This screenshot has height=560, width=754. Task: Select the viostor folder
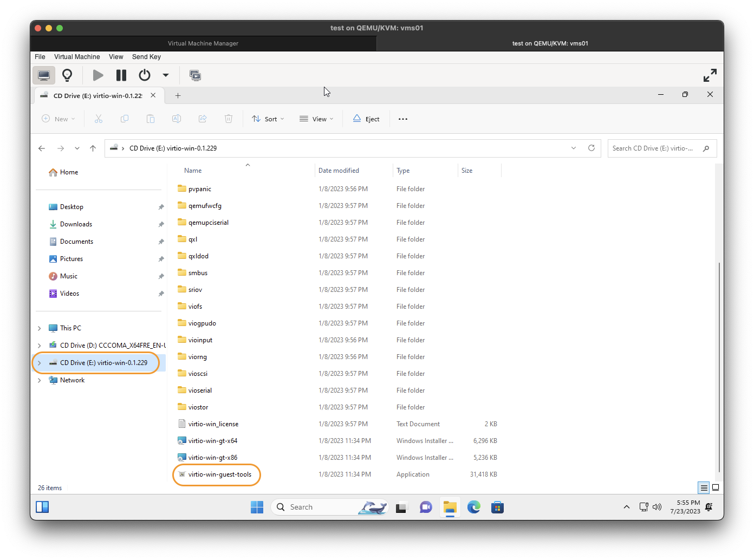click(198, 407)
